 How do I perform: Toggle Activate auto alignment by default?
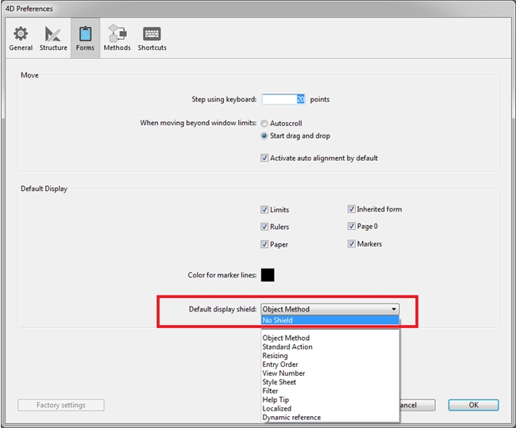(x=264, y=158)
